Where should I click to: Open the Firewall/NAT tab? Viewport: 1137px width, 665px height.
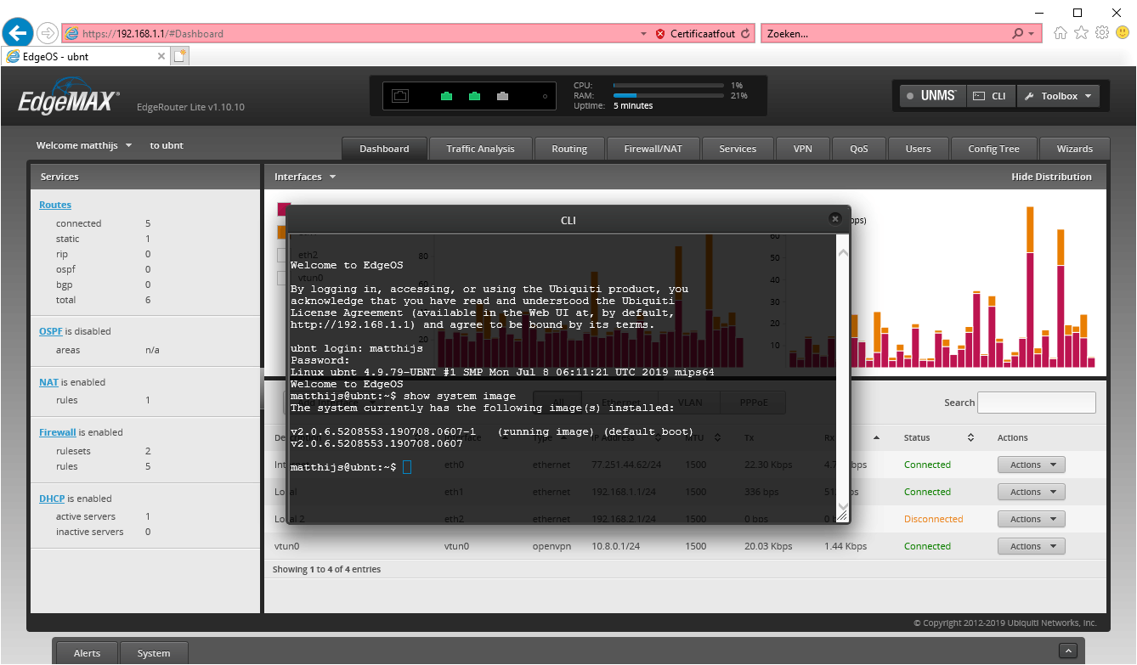653,149
